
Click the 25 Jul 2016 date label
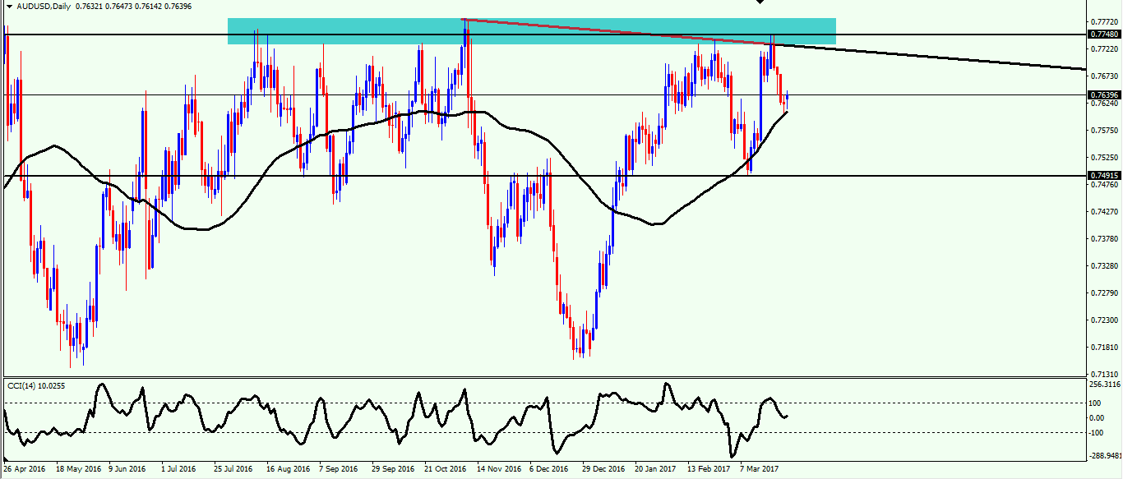pyautogui.click(x=233, y=469)
